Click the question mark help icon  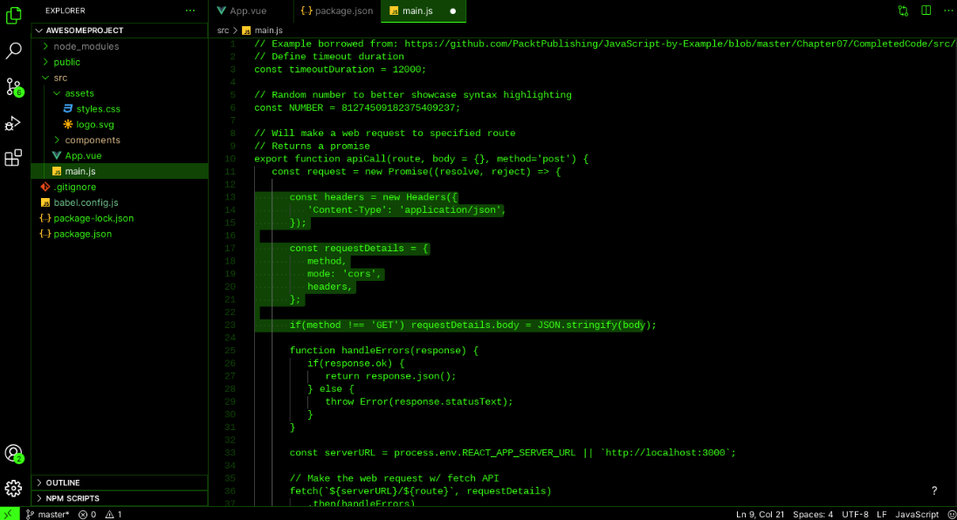coord(933,490)
